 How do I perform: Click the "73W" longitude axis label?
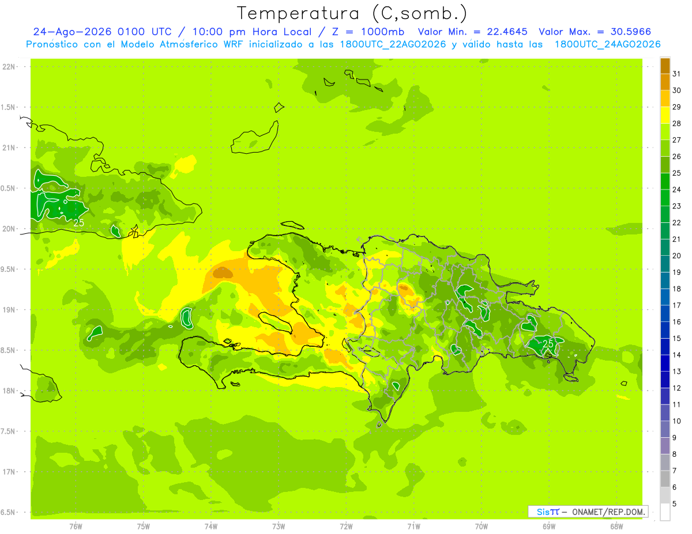click(x=279, y=527)
